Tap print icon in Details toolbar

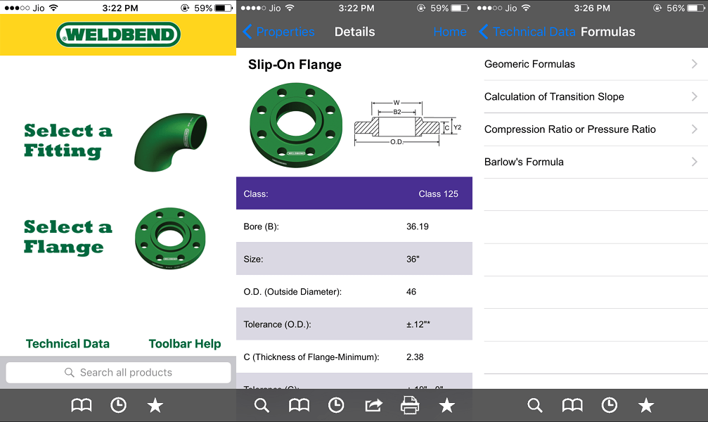coord(410,405)
